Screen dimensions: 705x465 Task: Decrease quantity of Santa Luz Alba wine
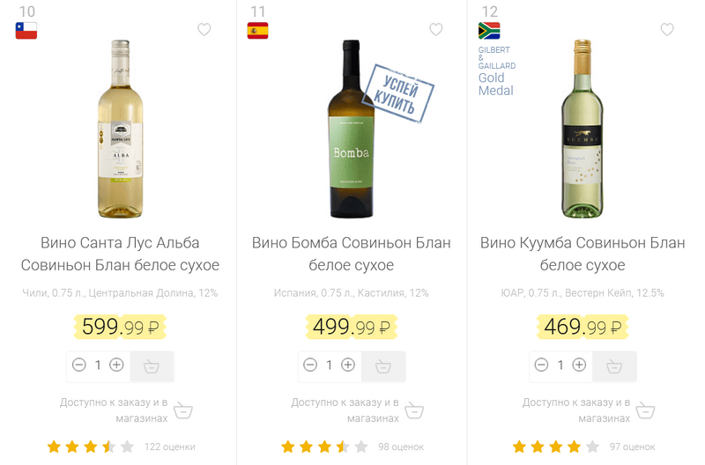coord(79,365)
